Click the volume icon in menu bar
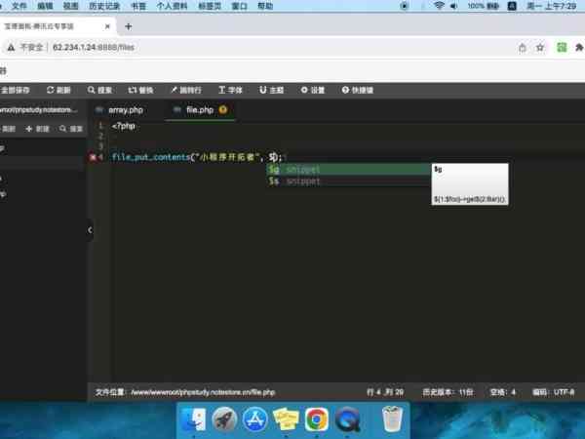Viewport: 585px width, 439px height. pos(453,6)
